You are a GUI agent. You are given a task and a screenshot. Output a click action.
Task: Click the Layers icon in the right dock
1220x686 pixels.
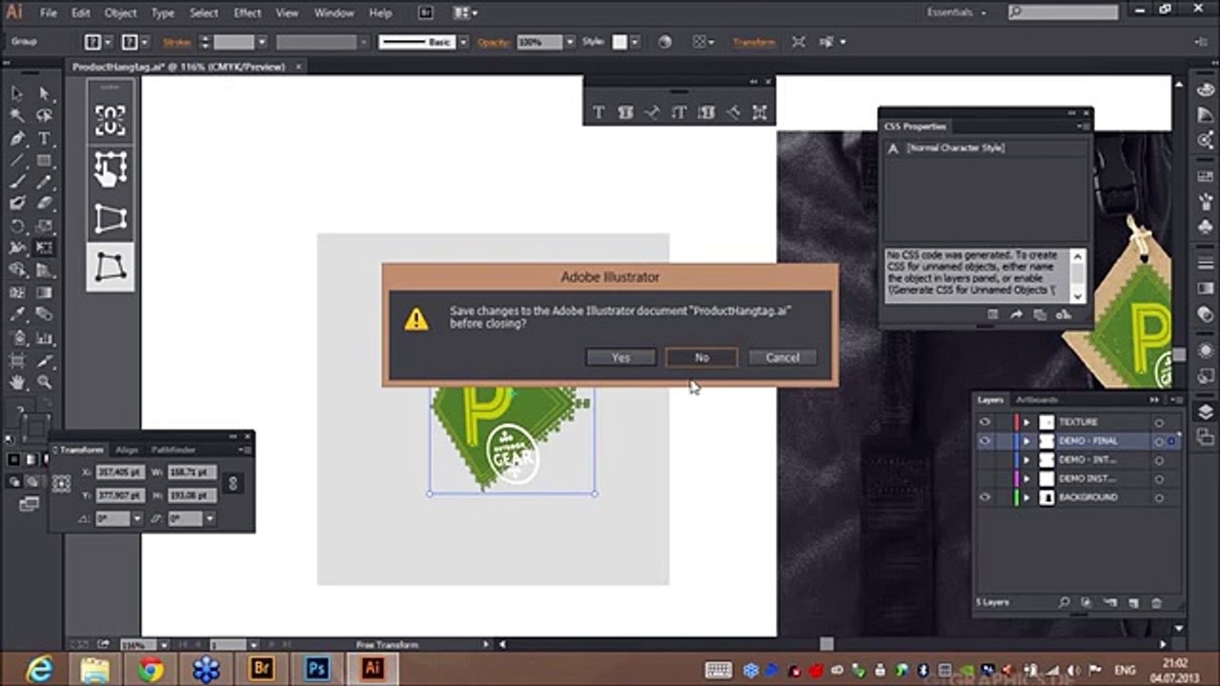(1206, 412)
